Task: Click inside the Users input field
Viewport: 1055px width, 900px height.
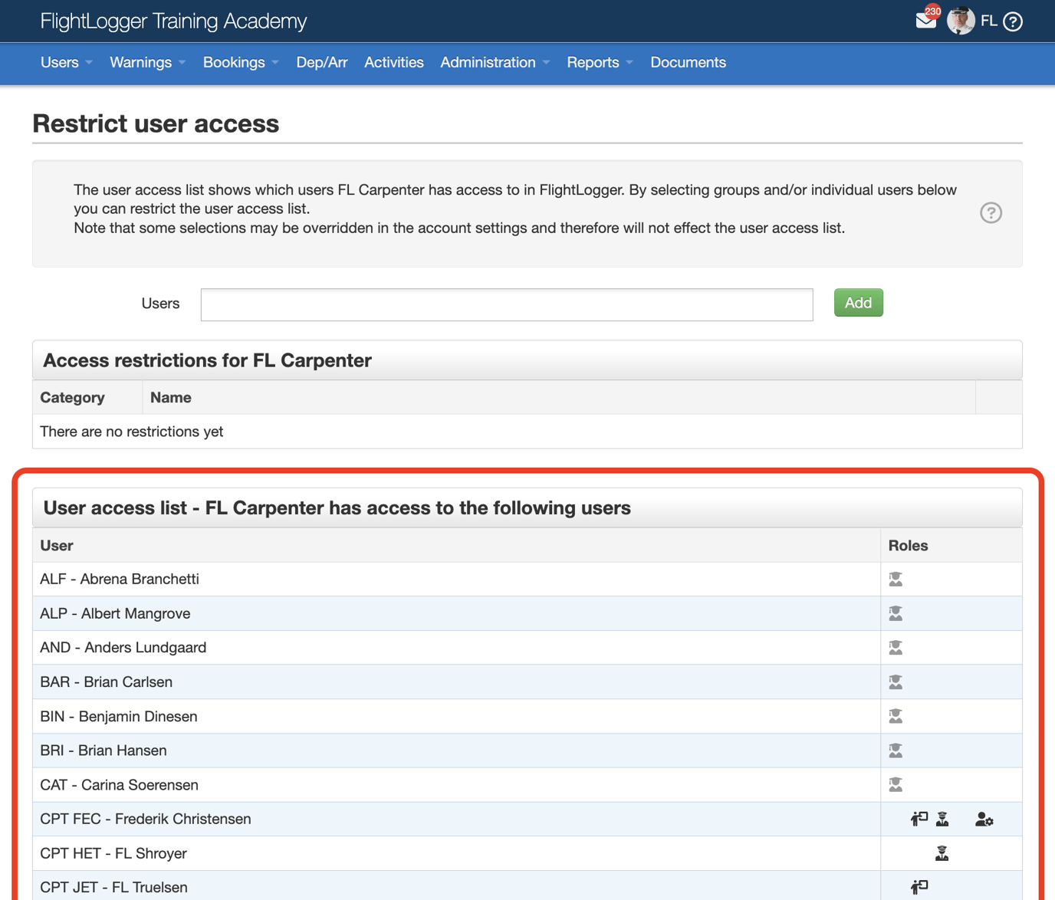Action: tap(506, 304)
